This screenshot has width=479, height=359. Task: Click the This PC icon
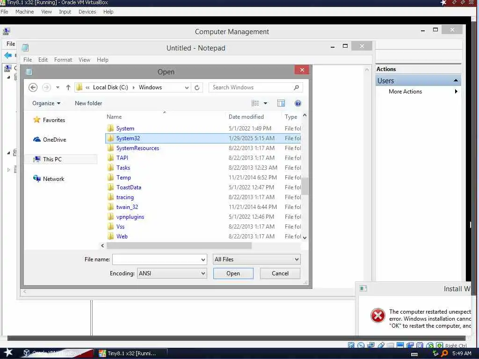click(x=36, y=159)
